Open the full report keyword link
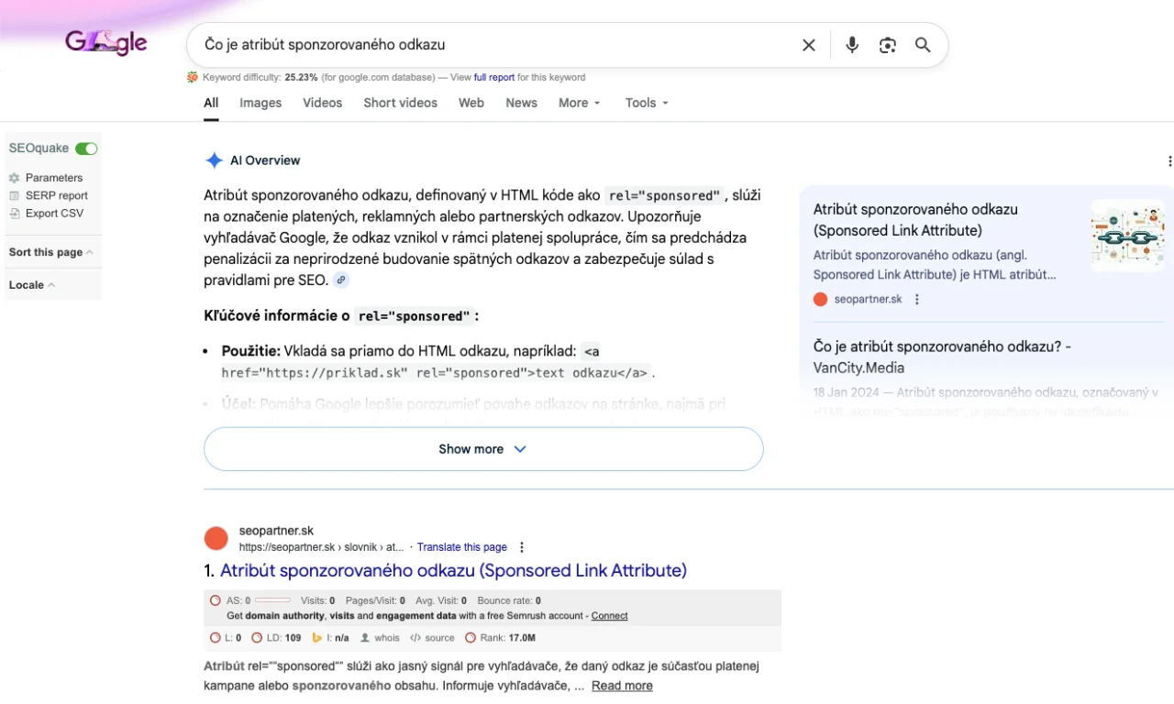This screenshot has width=1174, height=704. [493, 78]
